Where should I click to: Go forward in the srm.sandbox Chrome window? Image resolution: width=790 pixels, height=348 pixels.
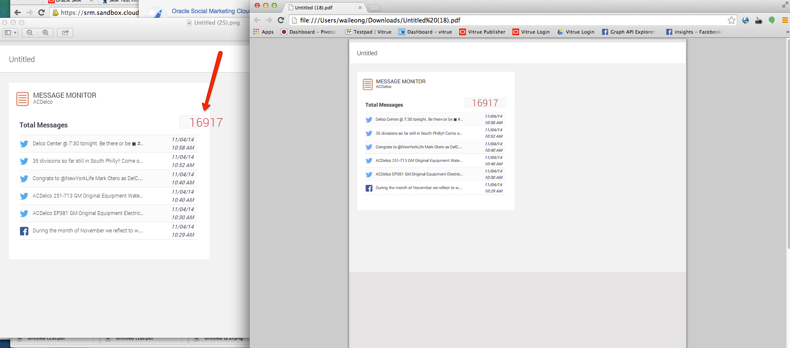coord(29,12)
